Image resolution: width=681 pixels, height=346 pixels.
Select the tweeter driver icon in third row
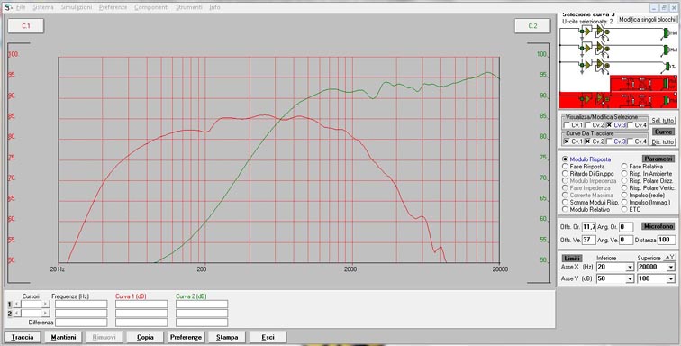point(668,66)
